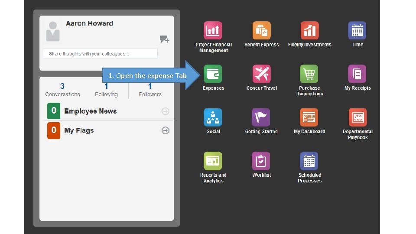Click Aaron Howard profile avatar
Screen dimensions: 416x234
tap(53, 31)
